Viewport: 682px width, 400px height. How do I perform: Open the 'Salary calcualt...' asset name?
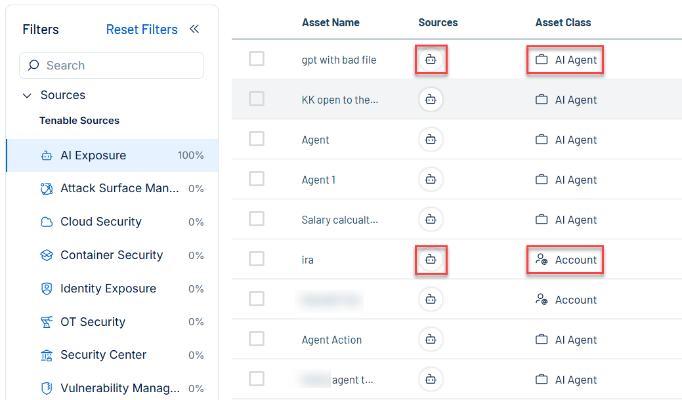point(339,220)
